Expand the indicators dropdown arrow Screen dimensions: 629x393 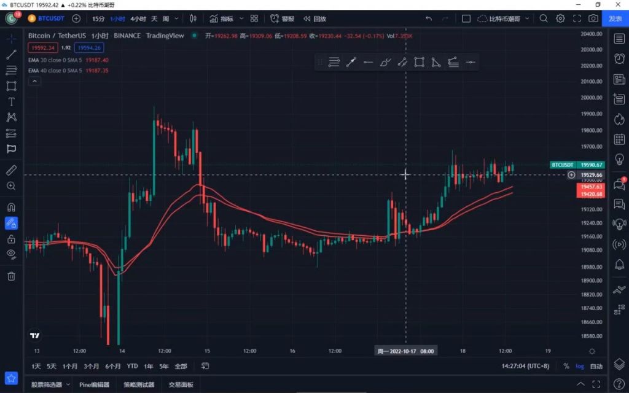click(x=241, y=18)
